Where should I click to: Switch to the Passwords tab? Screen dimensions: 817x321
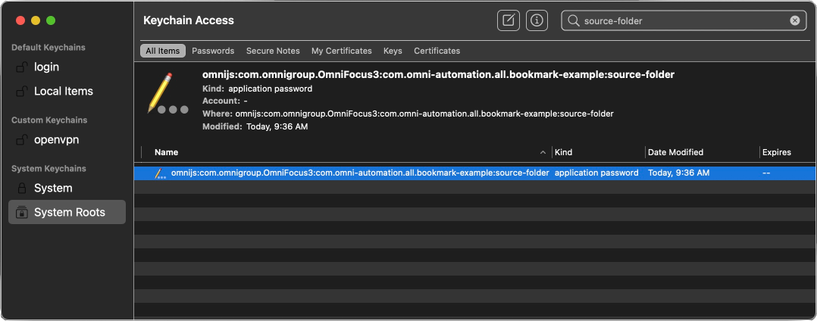pyautogui.click(x=213, y=51)
